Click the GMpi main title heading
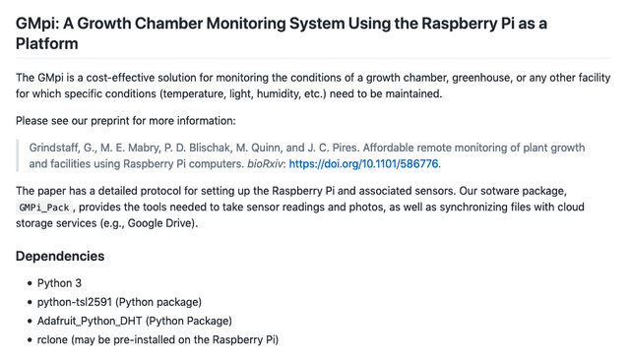This screenshot has height=359, width=630. (x=282, y=33)
